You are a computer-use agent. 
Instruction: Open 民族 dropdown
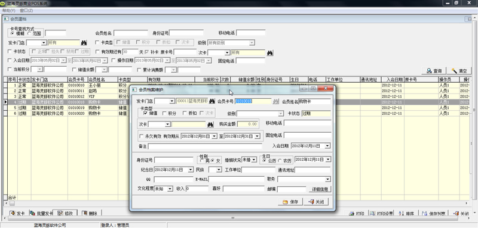[x=219, y=170]
